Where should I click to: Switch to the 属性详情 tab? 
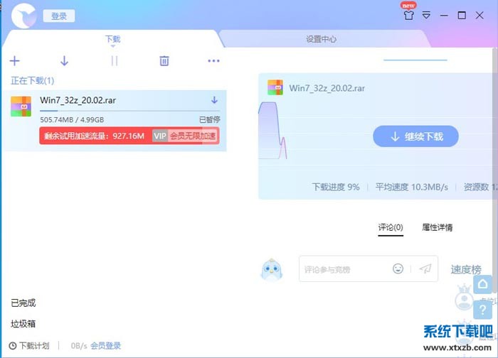(x=437, y=227)
